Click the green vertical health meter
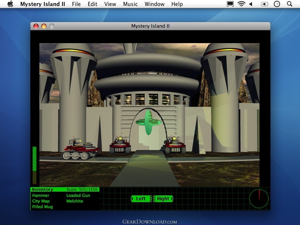This screenshot has width=300, height=225. [34, 165]
